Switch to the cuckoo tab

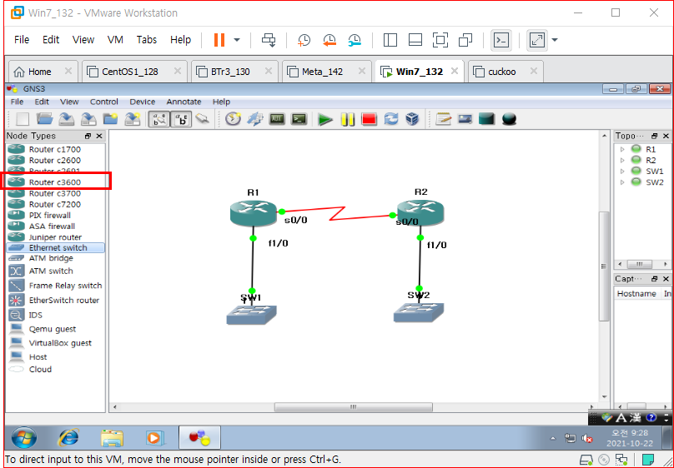point(505,72)
